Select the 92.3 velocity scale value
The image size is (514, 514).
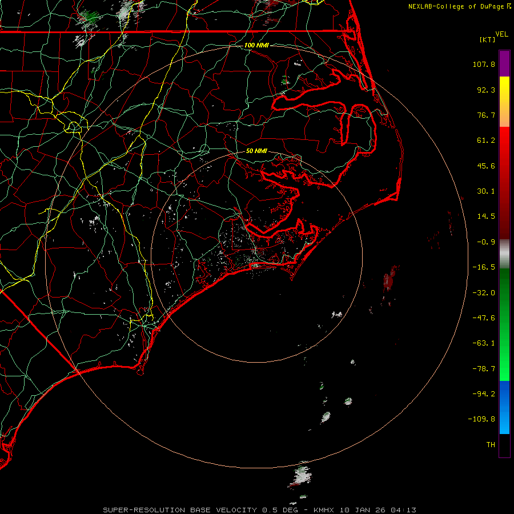click(486, 90)
